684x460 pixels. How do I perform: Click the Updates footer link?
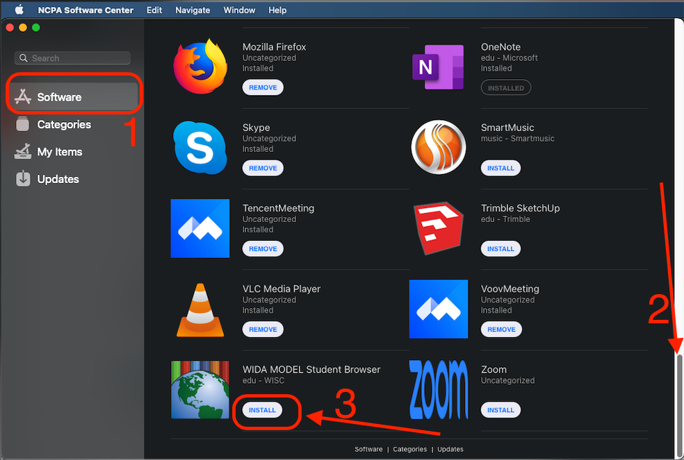[450, 450]
